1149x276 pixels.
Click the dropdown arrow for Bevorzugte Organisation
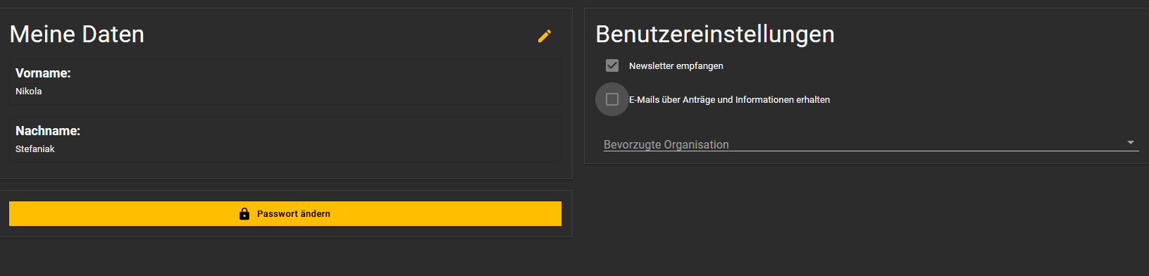click(1131, 142)
